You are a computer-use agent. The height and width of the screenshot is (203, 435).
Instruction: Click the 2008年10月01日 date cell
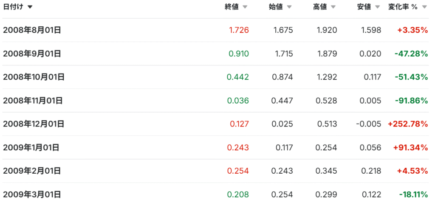(x=34, y=77)
